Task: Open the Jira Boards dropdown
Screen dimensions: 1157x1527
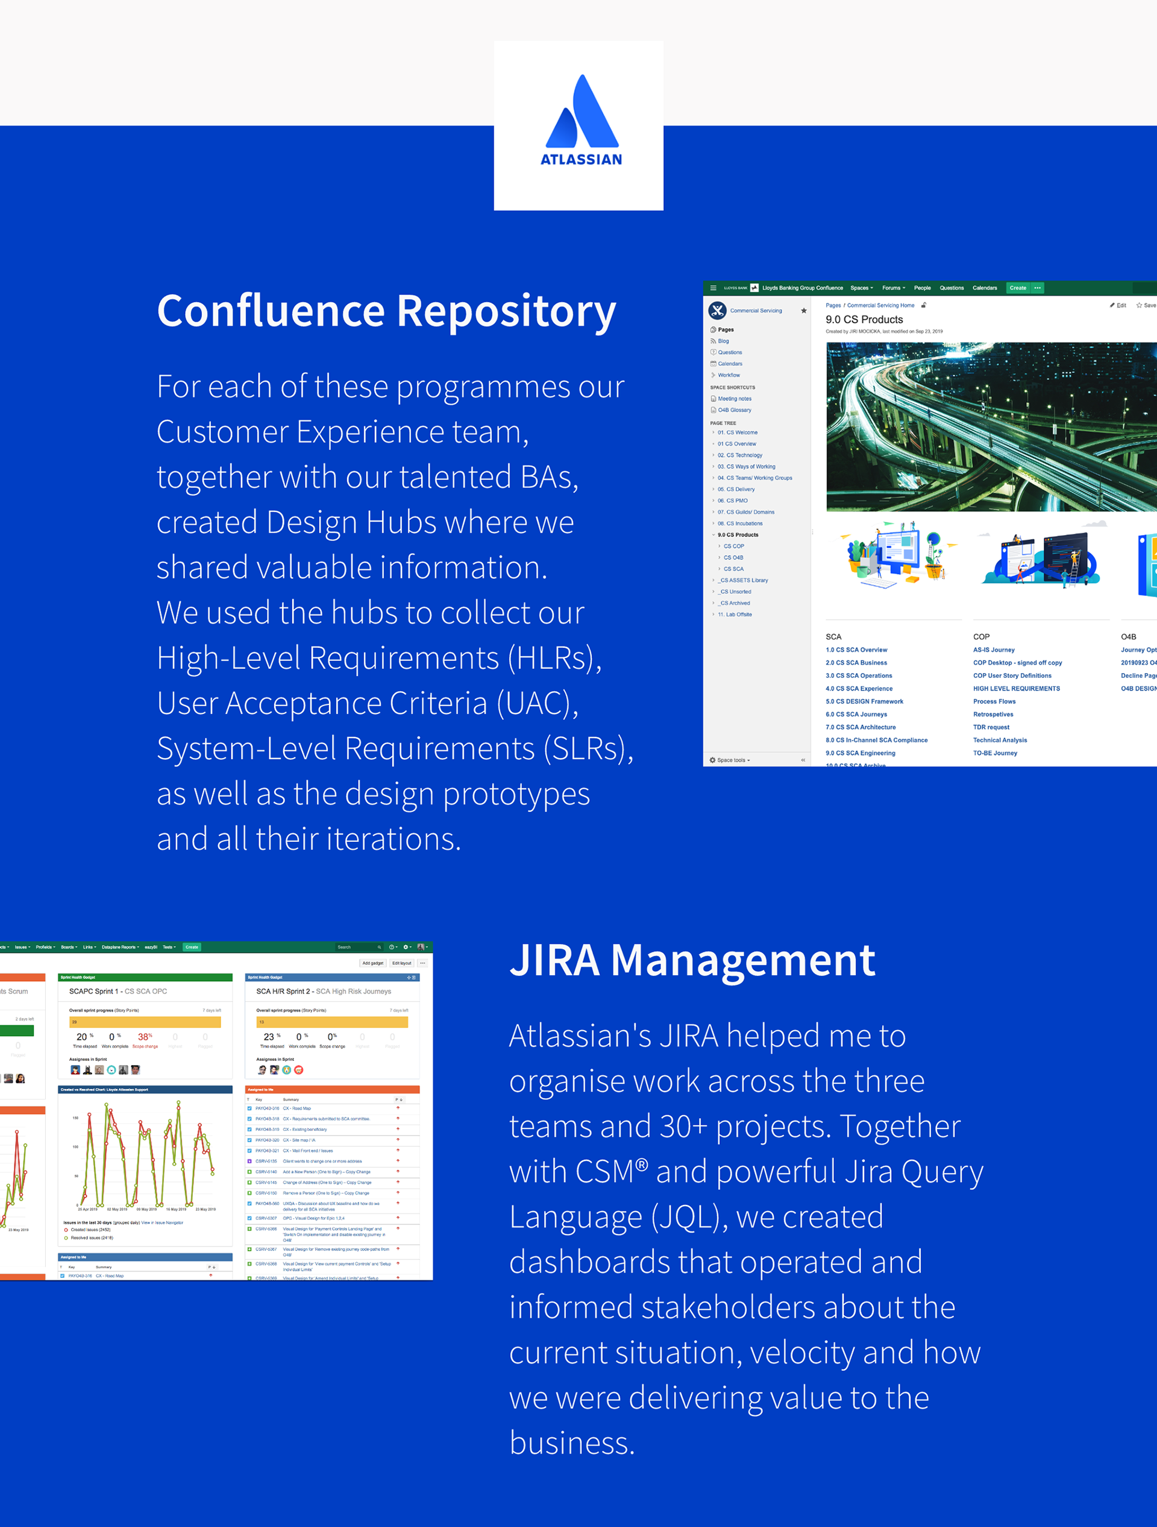Action: [x=69, y=947]
